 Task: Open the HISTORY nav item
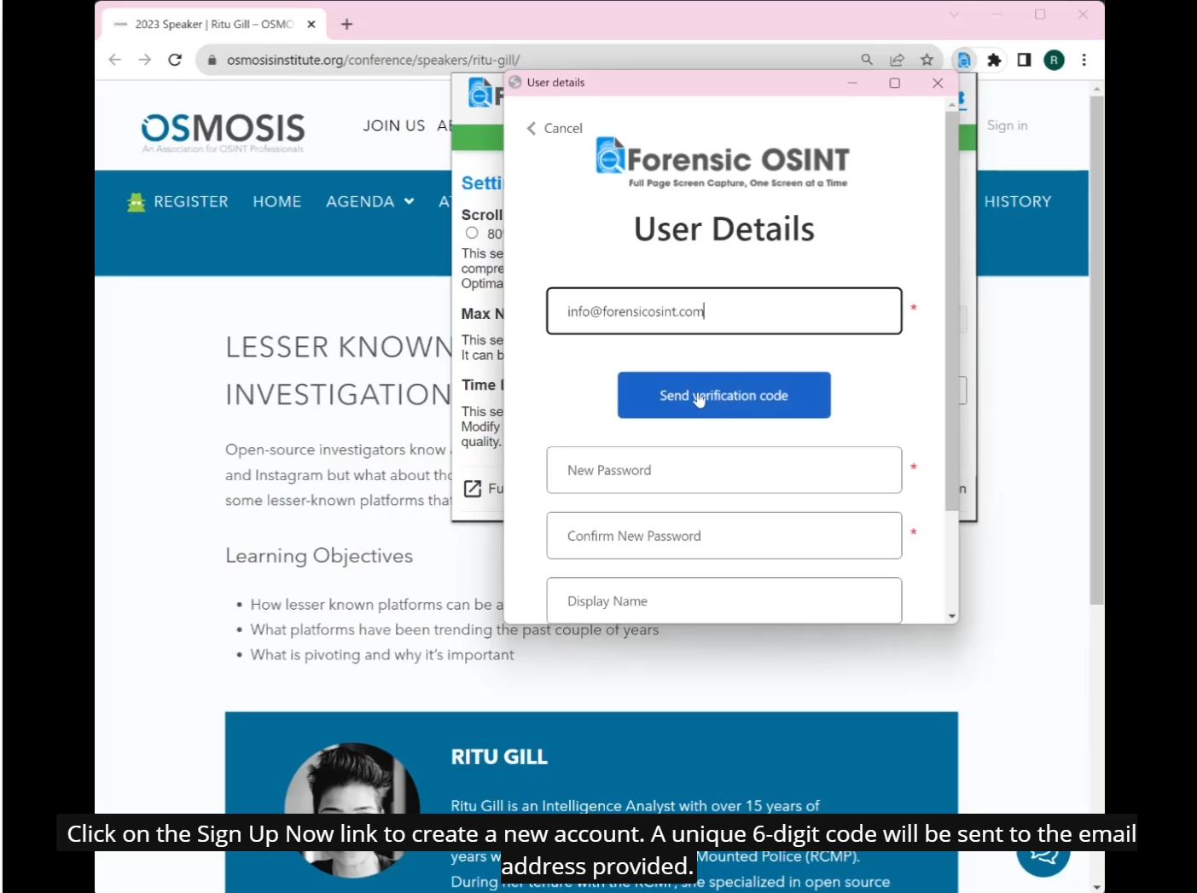(x=1018, y=201)
